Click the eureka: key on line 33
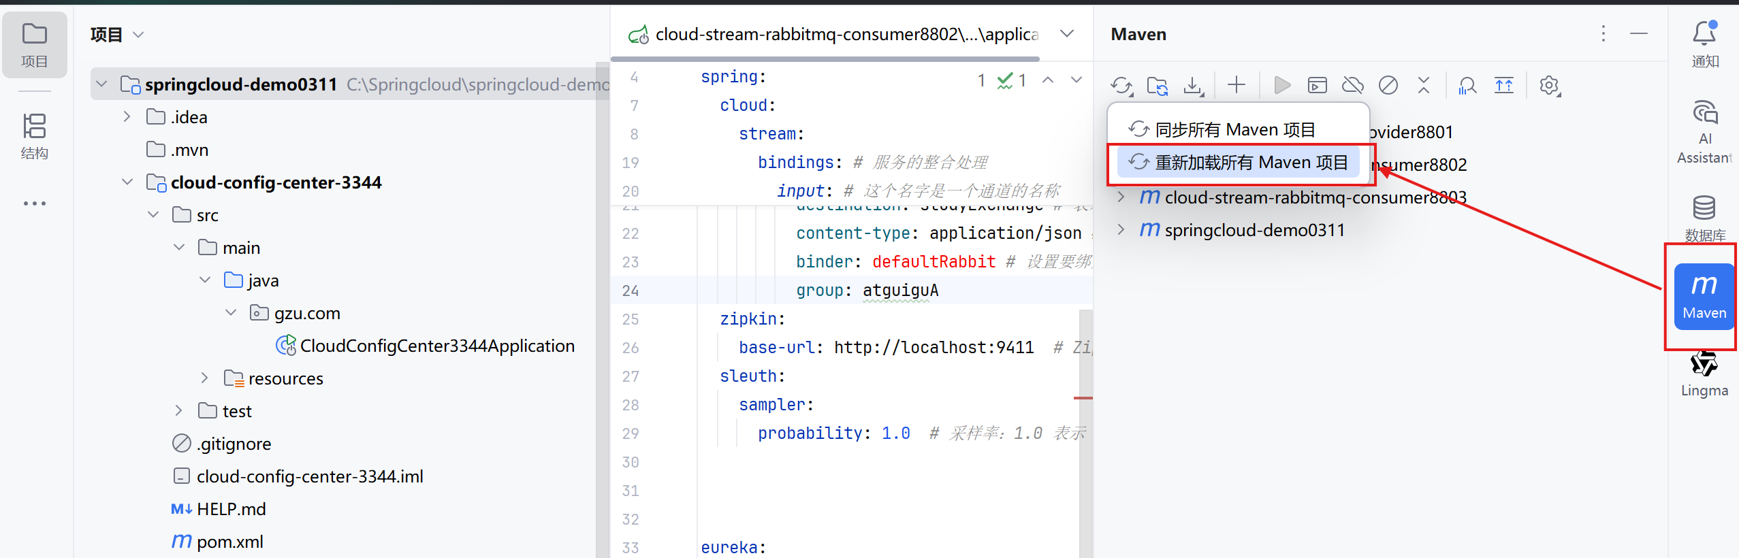Viewport: 1739px width, 558px height. click(x=733, y=547)
